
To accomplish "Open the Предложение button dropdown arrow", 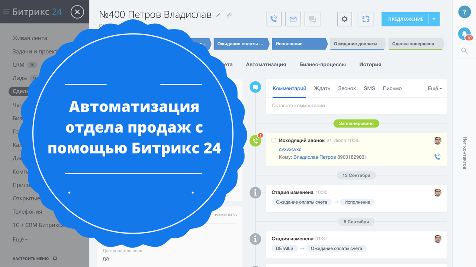I will [x=434, y=19].
